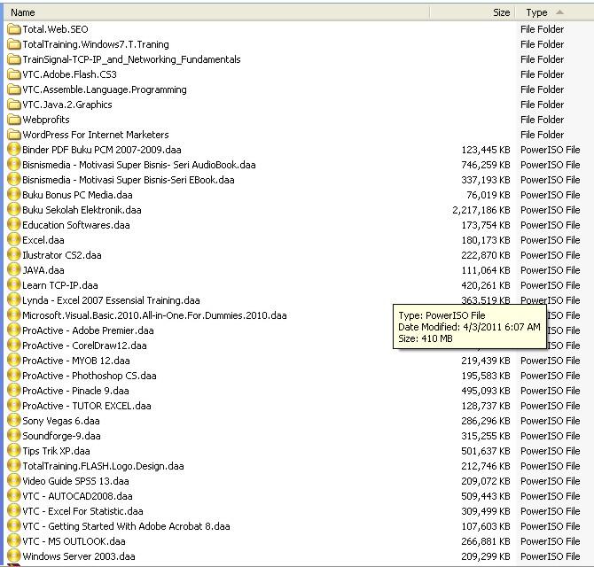Click the TrainSignal-TCP-IP folder icon
Screen dimensions: 594x567
pos(14,59)
